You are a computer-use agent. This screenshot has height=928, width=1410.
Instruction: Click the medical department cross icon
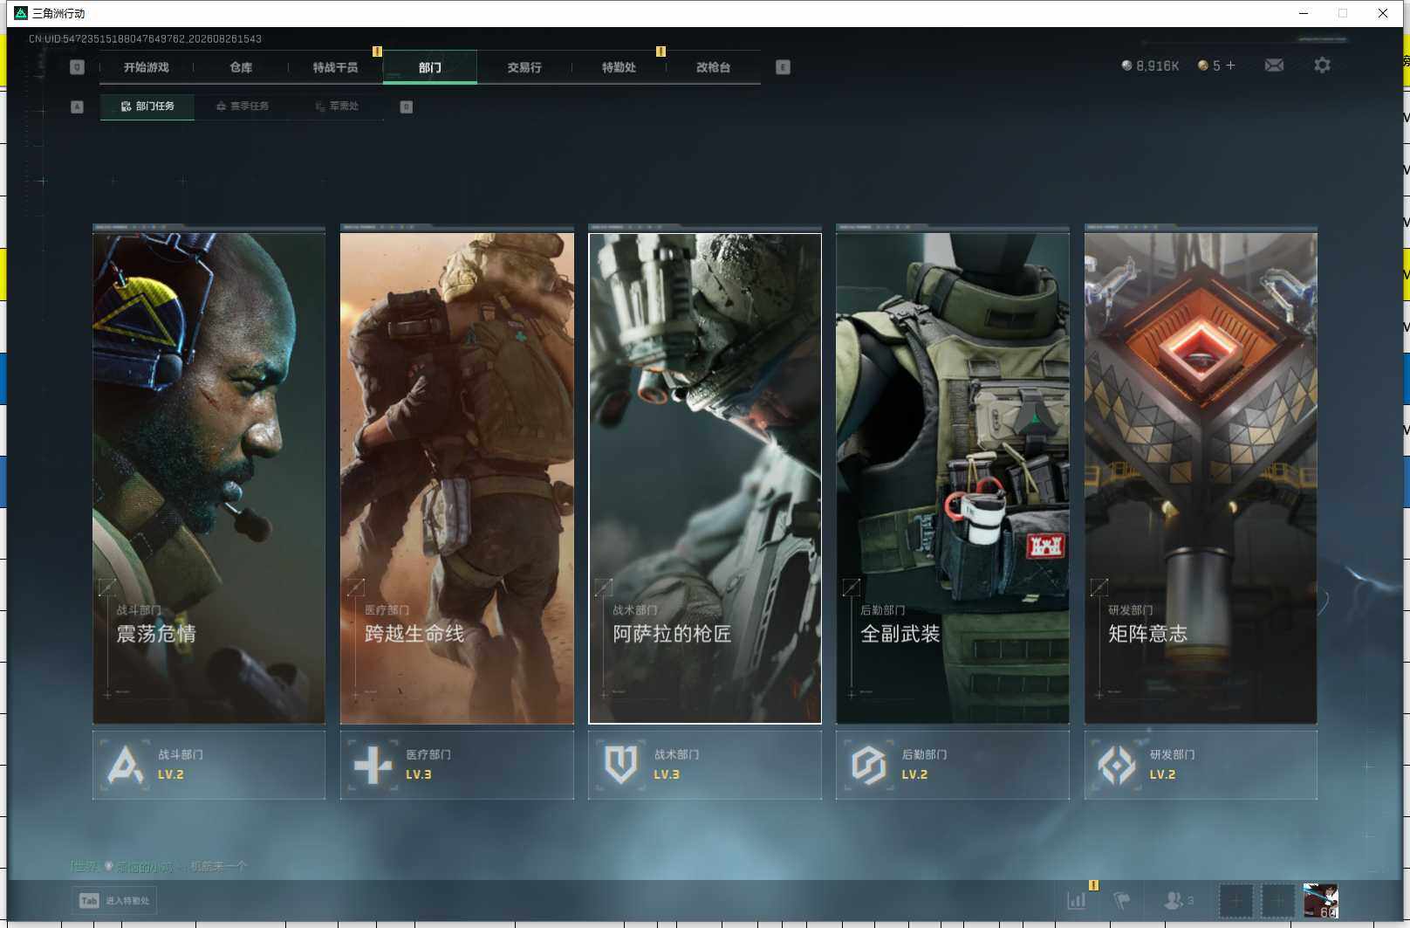coord(373,765)
